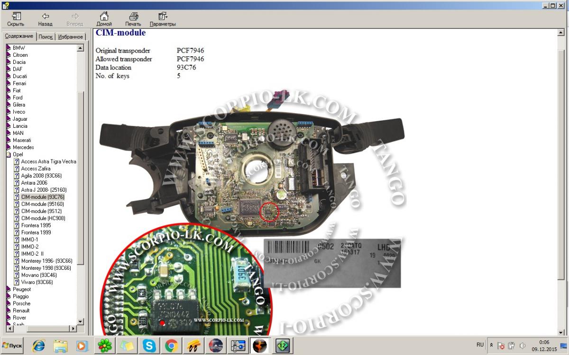Screen dimensions: 569x355
Task: Expand the Ford book entry
Action: pos(18,98)
